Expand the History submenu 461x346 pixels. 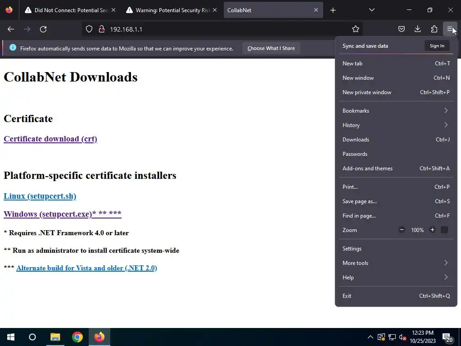point(396,125)
